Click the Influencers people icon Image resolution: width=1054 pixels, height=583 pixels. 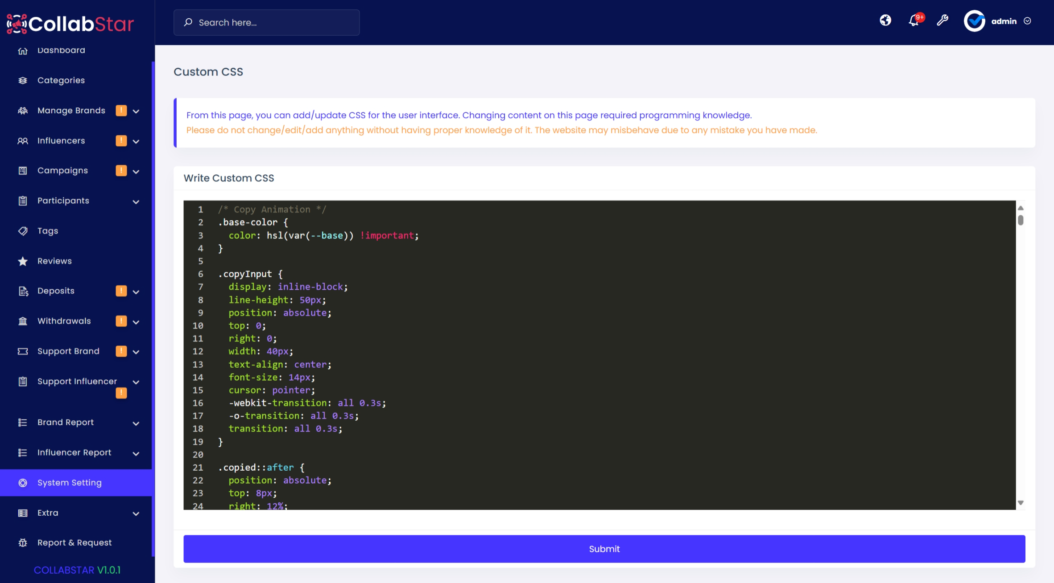[23, 141]
